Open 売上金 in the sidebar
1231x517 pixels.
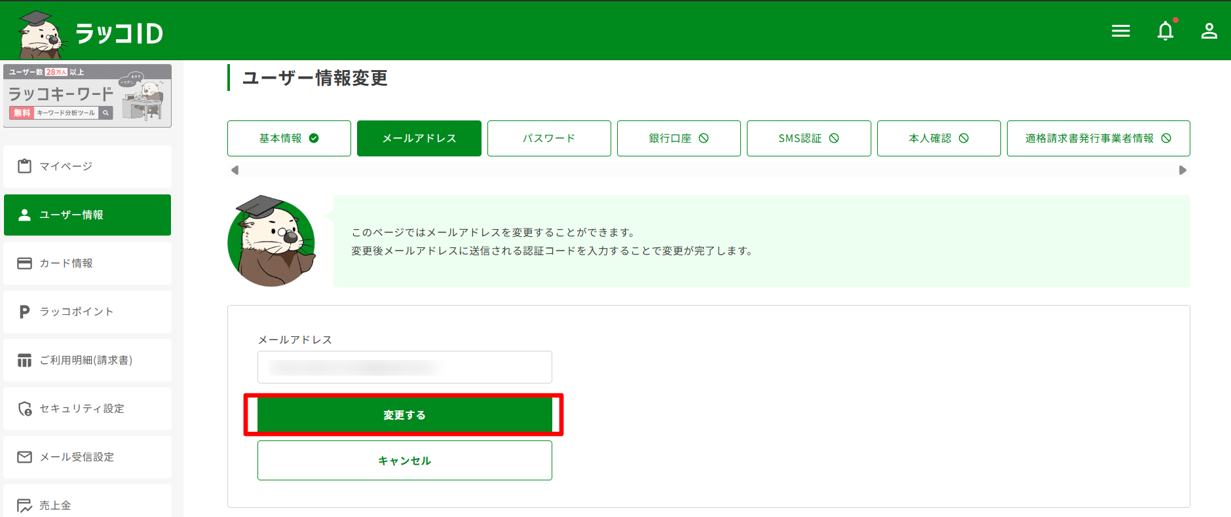(x=87, y=504)
